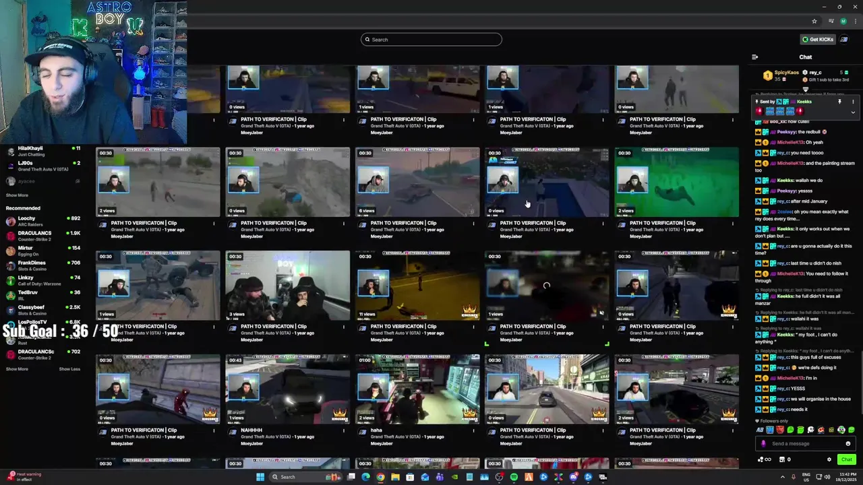Image resolution: width=863 pixels, height=485 pixels.
Task: Focus the Send a message field
Action: tap(806, 443)
